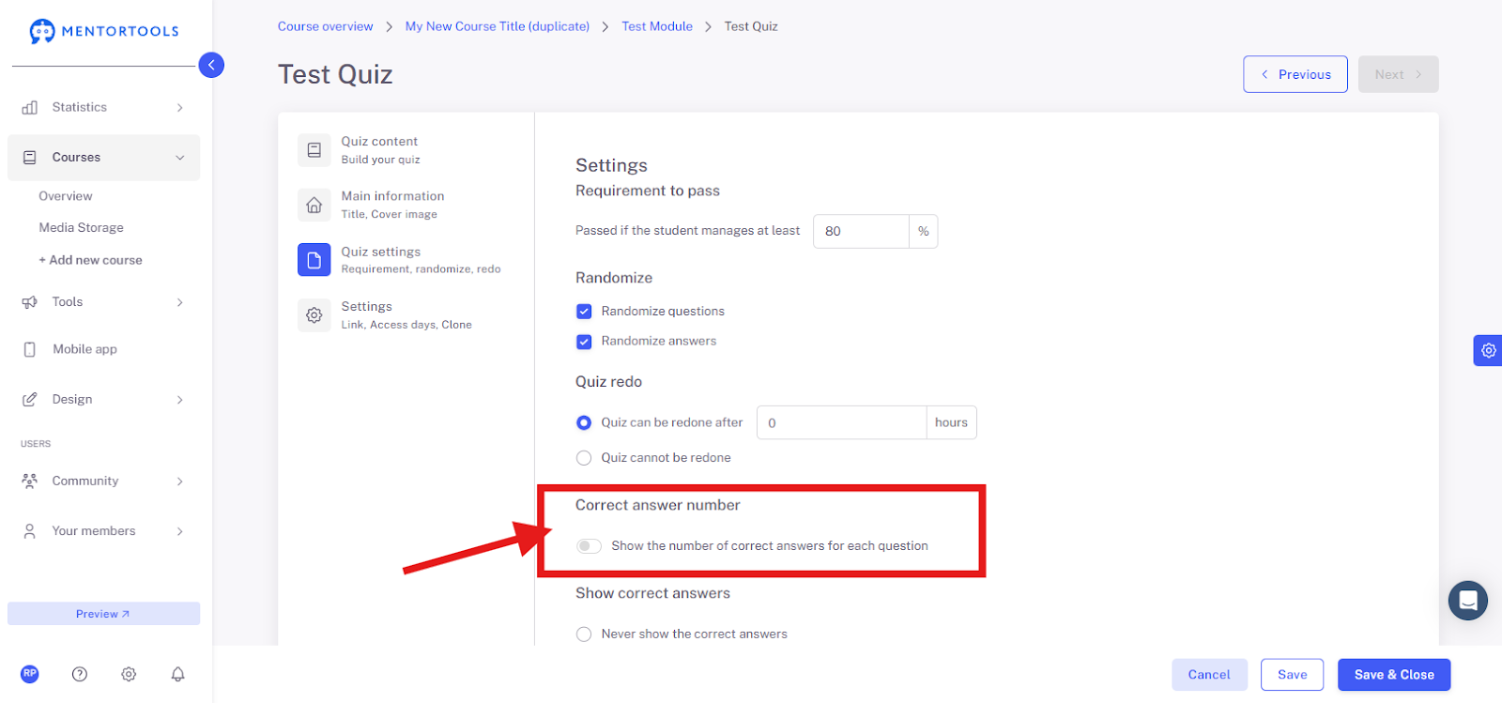Expand the Your members chevron
The width and height of the screenshot is (1502, 703).
[x=180, y=531]
